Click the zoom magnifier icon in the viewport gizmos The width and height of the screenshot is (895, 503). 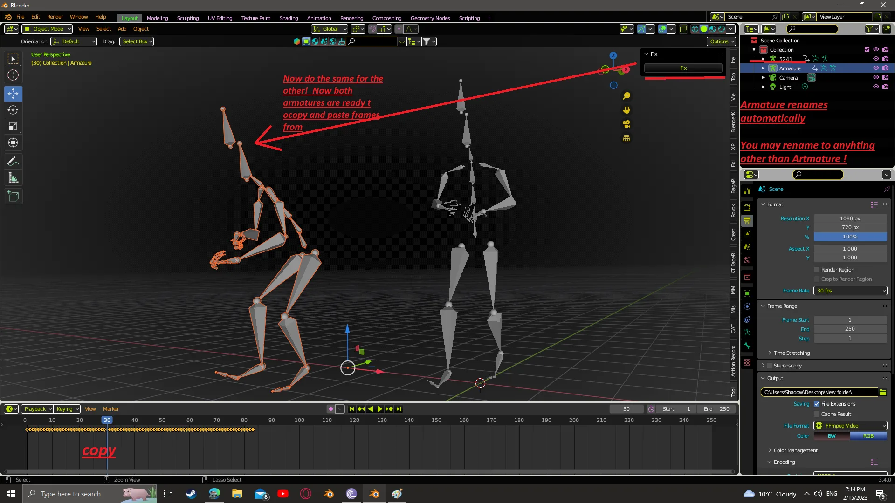[x=626, y=95]
